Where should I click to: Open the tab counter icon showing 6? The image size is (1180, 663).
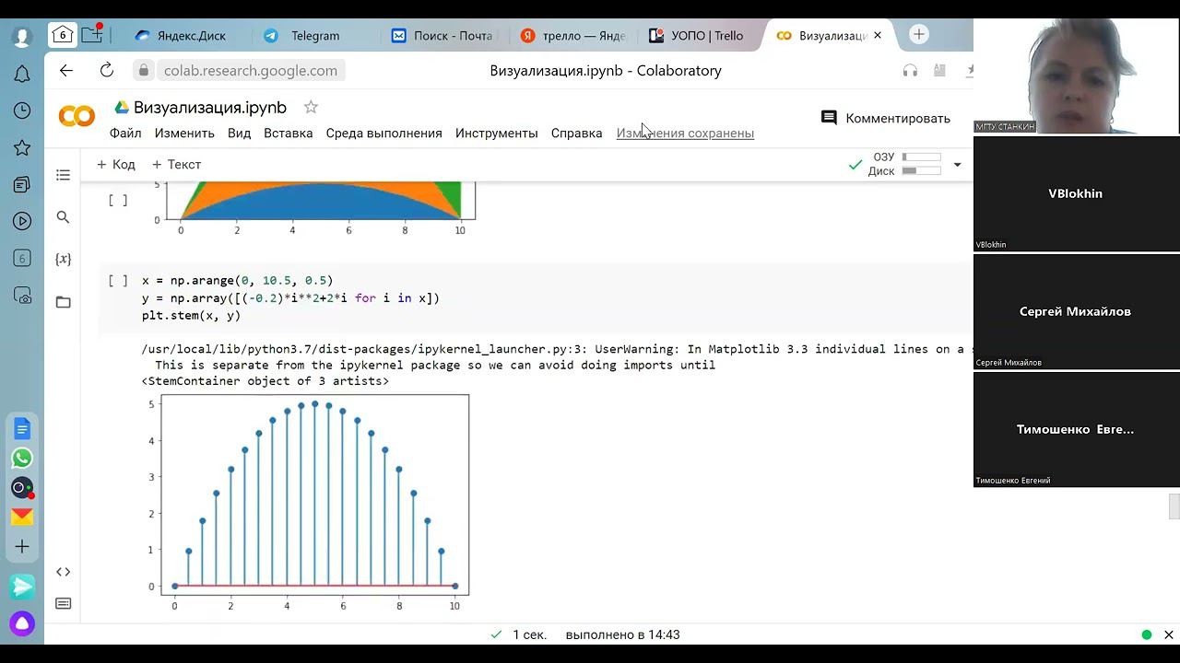point(22,259)
